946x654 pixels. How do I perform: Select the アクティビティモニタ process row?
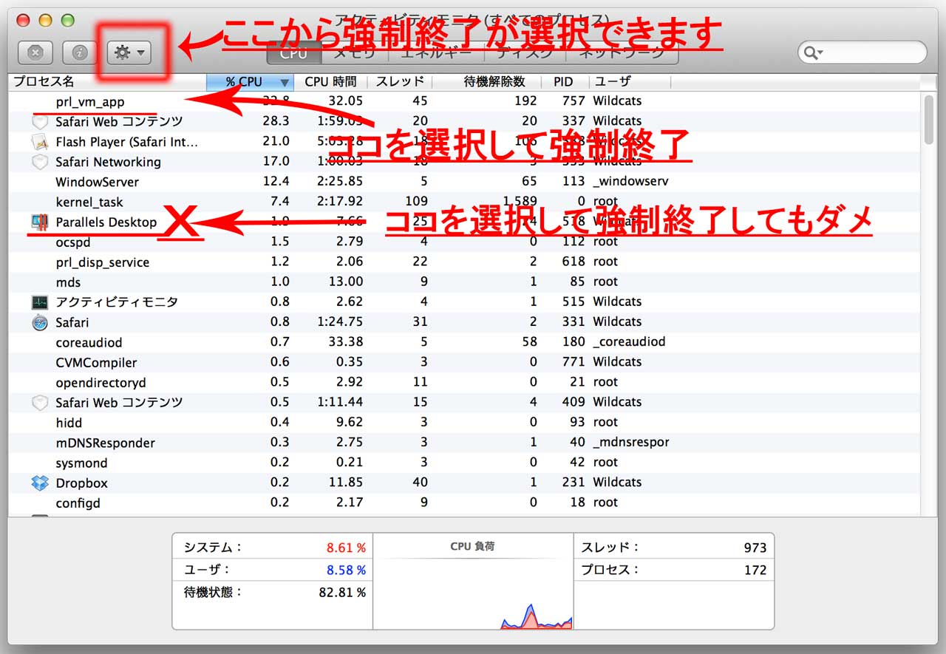pos(464,302)
